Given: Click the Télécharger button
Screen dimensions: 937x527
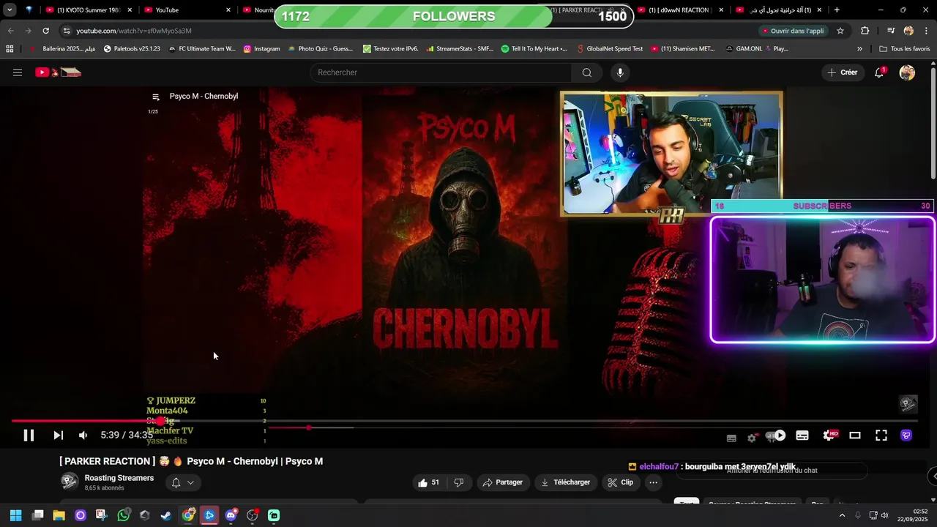Looking at the screenshot, I should pyautogui.click(x=564, y=482).
